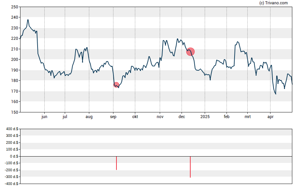
Task: Click the 'apr' month label
Action: [270, 117]
